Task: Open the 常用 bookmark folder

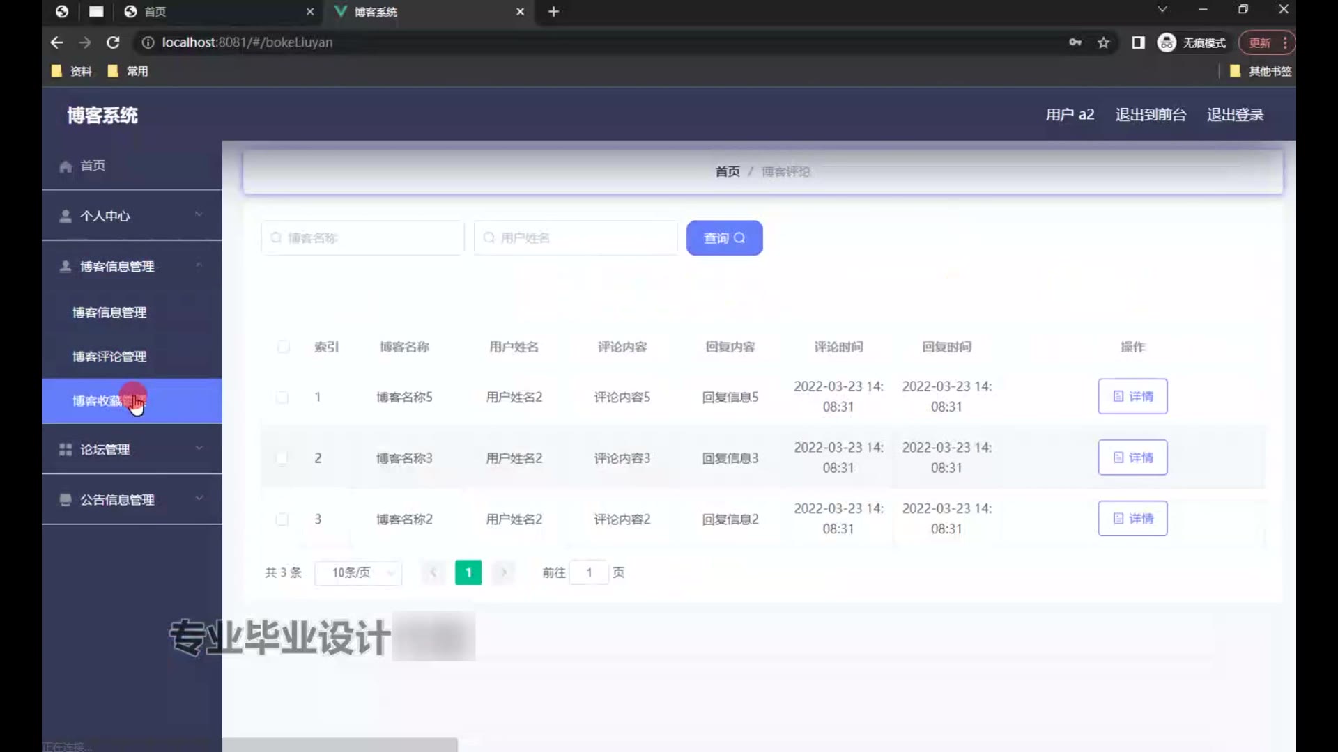Action: click(128, 71)
